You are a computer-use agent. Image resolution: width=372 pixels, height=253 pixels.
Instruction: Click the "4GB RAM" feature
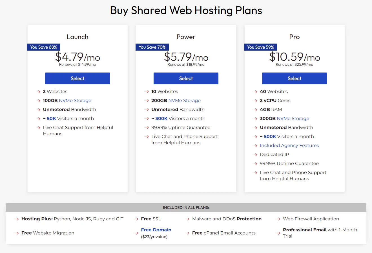271,109
